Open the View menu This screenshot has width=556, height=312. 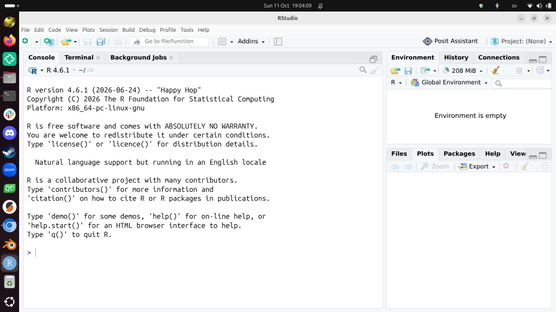coord(72,29)
